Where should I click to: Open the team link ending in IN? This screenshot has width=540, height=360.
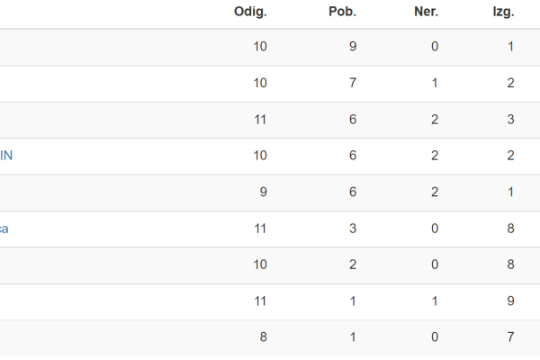6,156
